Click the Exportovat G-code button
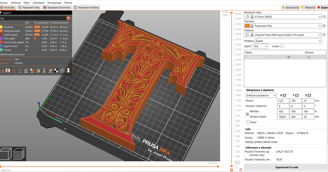Image resolution: width=328 pixels, height=172 pixels. (286, 167)
